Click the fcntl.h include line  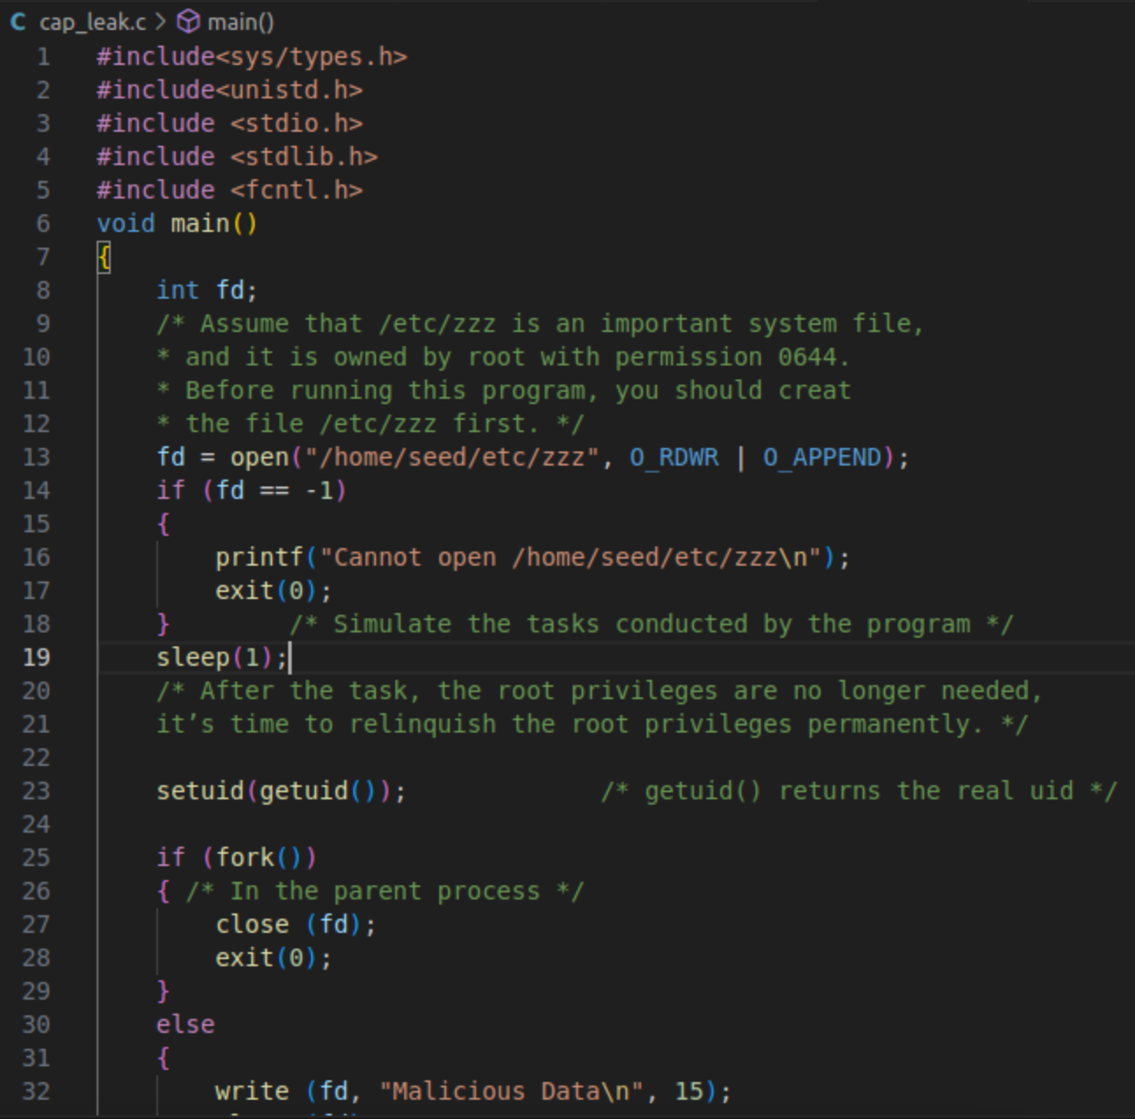[x=229, y=190]
